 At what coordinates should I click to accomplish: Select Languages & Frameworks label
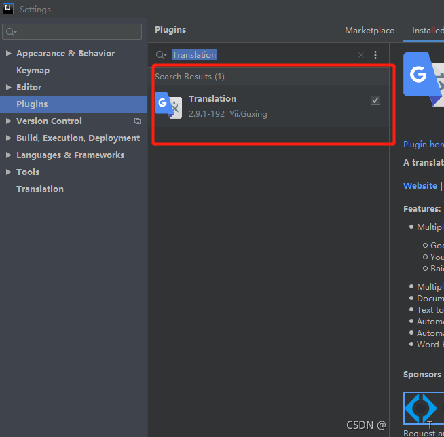pos(70,155)
